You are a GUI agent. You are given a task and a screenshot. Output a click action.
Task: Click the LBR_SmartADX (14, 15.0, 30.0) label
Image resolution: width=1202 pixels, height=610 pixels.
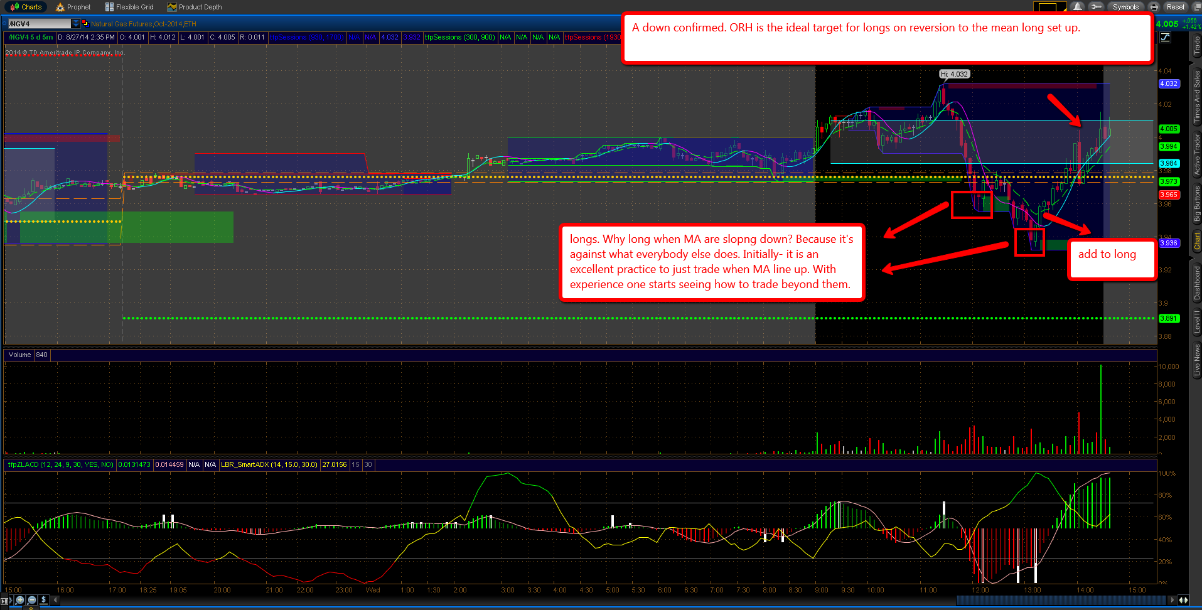(x=269, y=465)
